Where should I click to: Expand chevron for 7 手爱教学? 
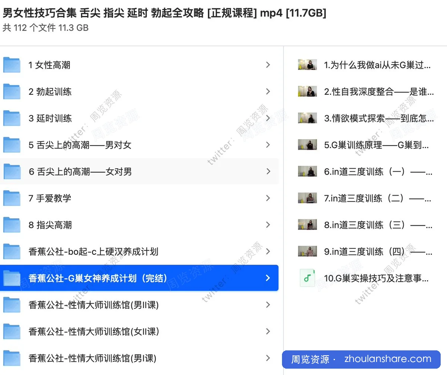pyautogui.click(x=268, y=198)
